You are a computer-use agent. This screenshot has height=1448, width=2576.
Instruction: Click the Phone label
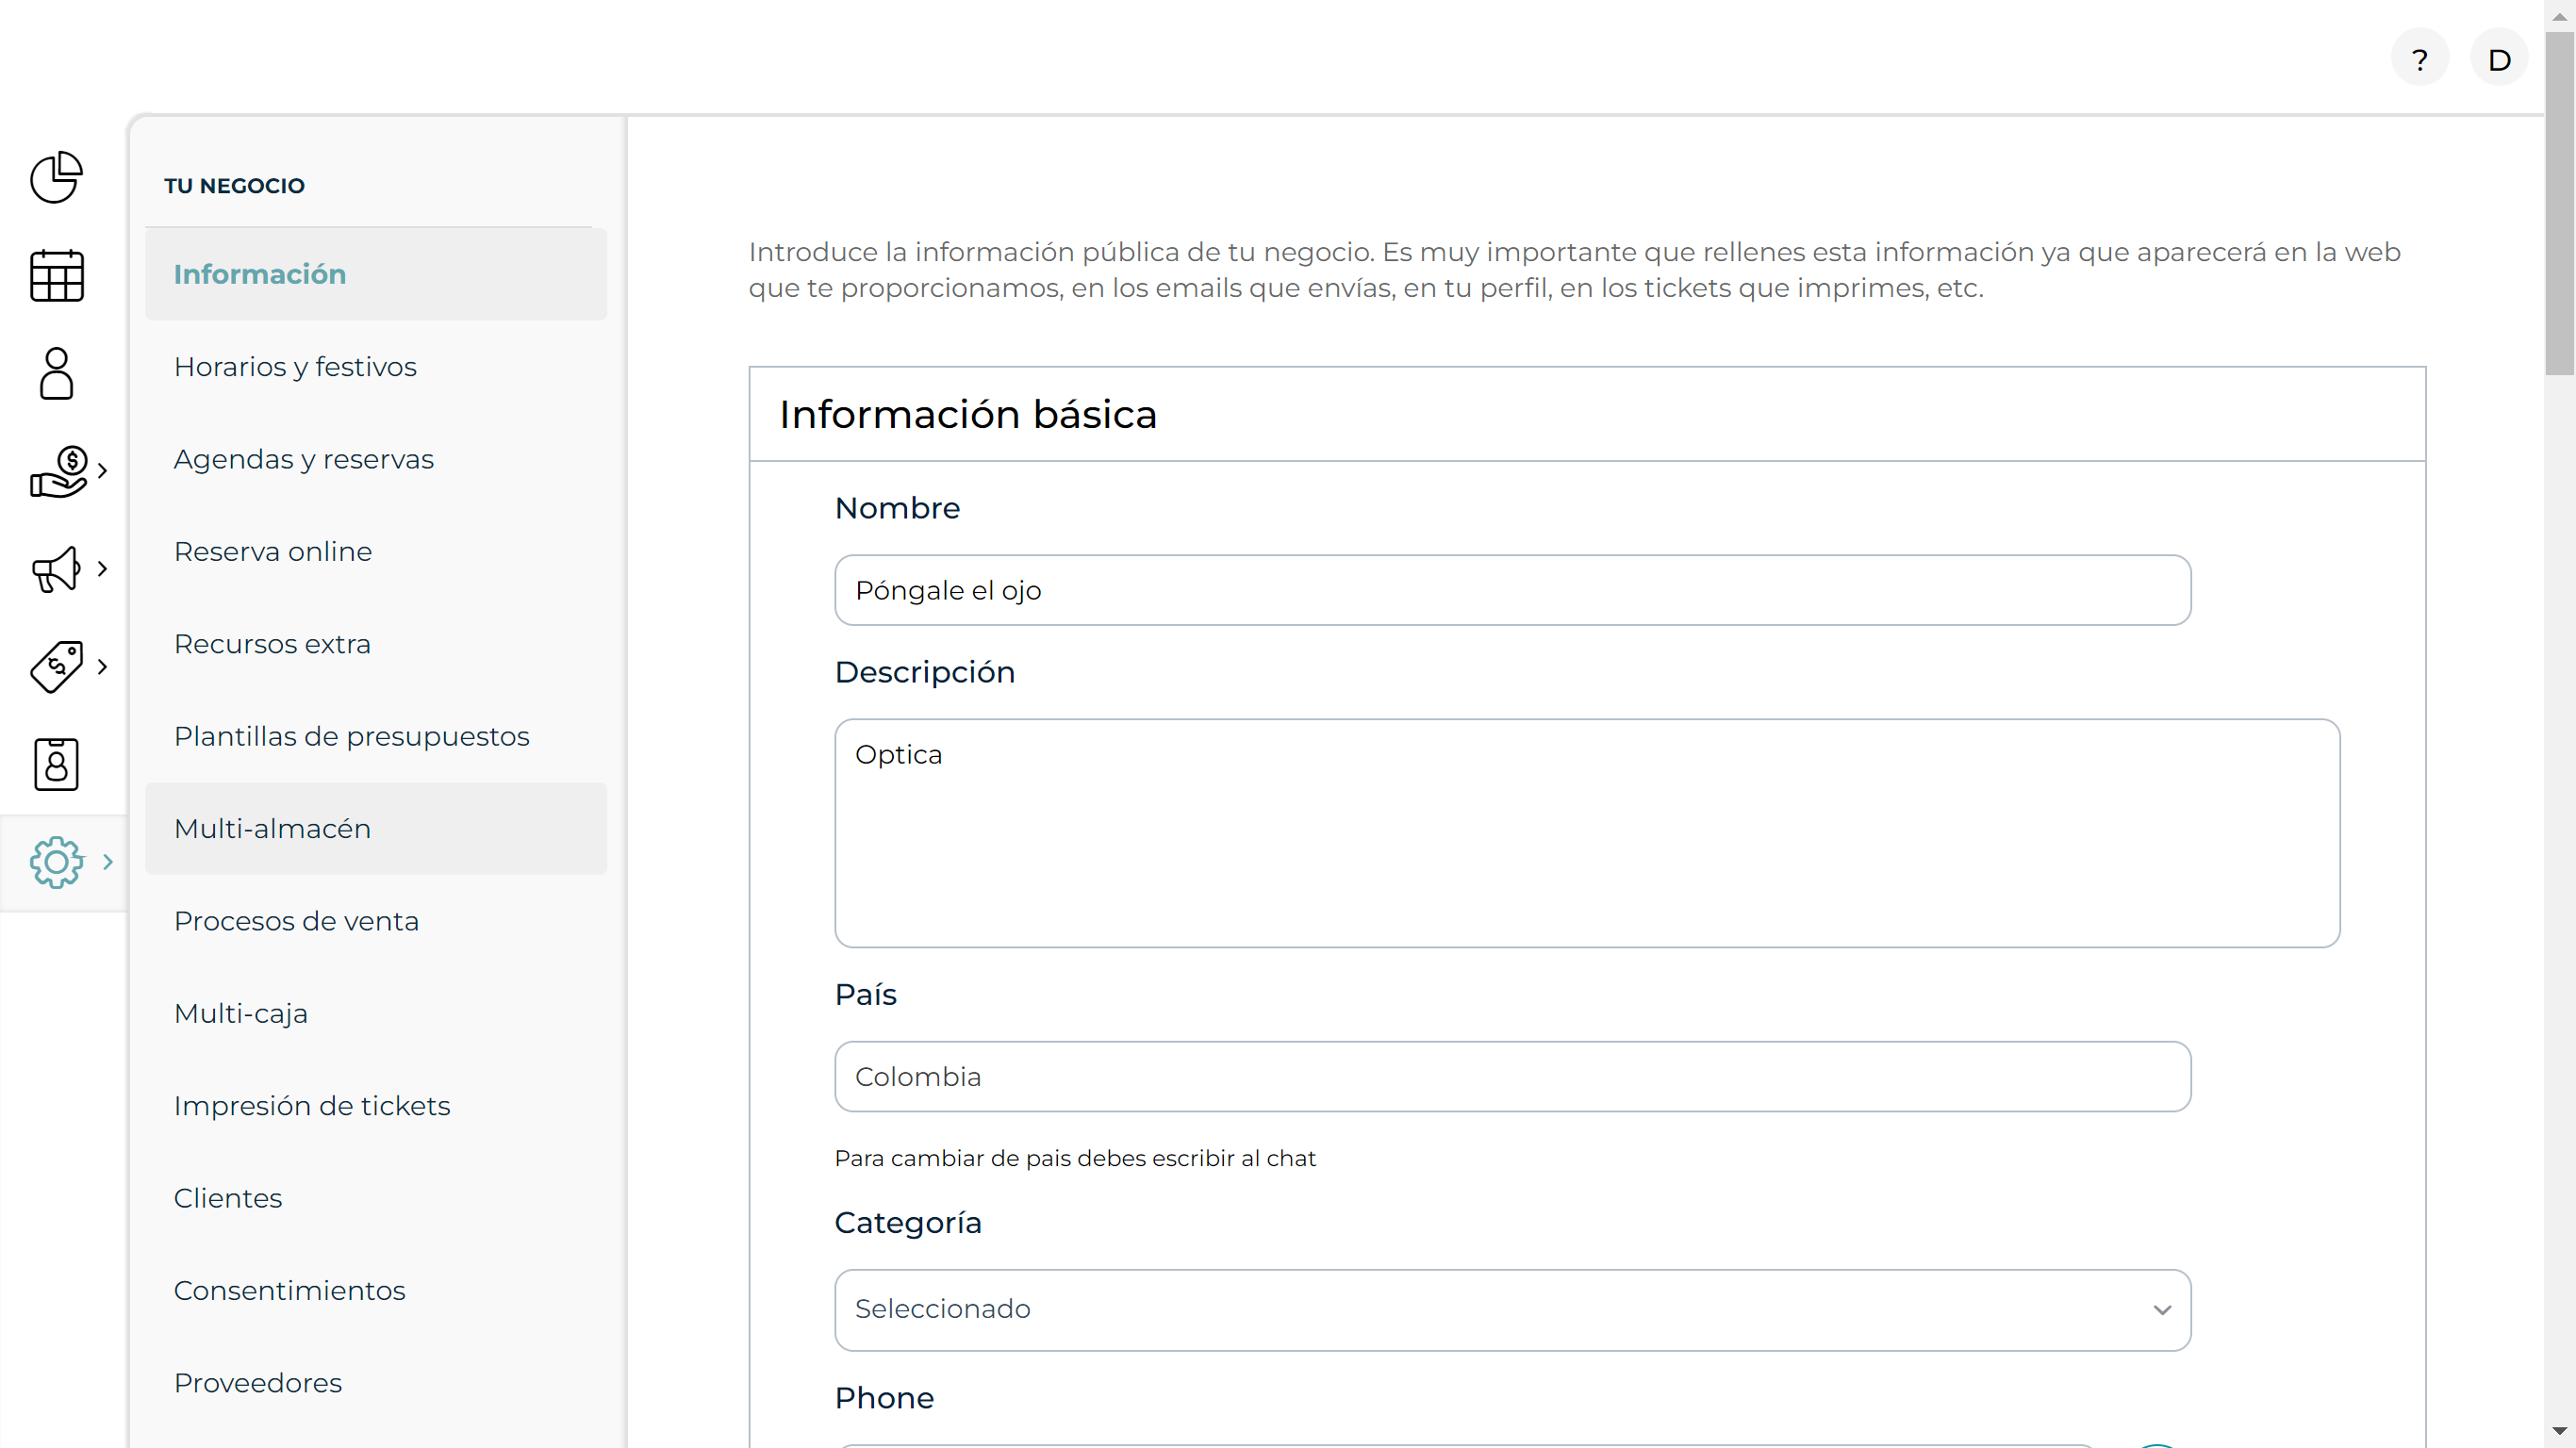[x=884, y=1398]
